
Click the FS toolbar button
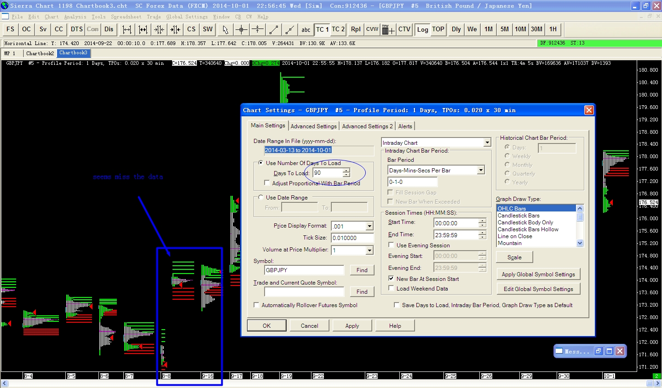(x=11, y=29)
